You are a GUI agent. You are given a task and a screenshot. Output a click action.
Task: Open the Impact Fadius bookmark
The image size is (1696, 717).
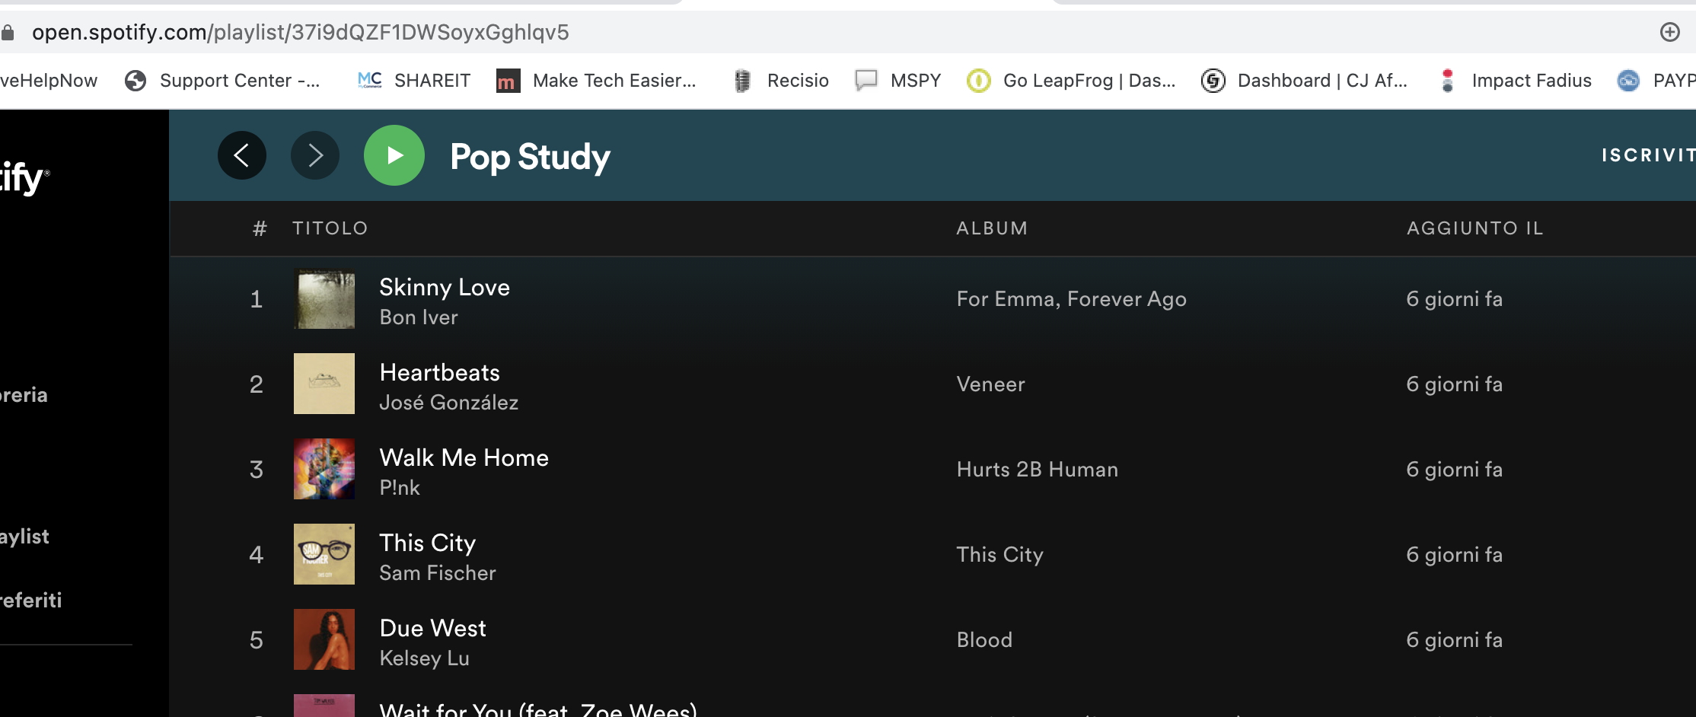tap(1515, 81)
